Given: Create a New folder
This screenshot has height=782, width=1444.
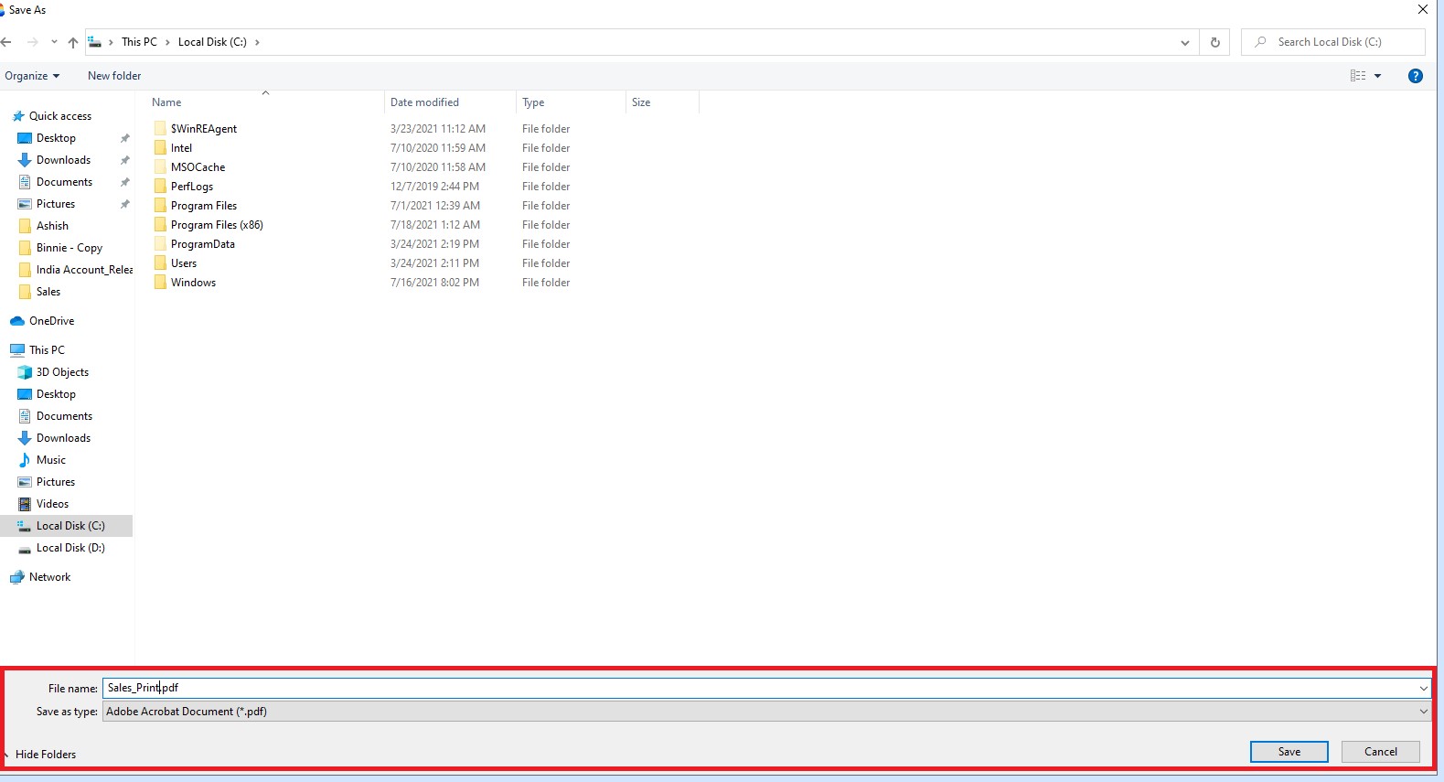Looking at the screenshot, I should [x=114, y=76].
